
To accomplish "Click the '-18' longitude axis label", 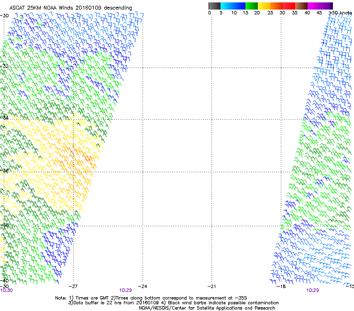I will point(281,287).
